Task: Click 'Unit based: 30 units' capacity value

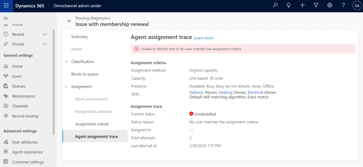Action: coord(206,78)
